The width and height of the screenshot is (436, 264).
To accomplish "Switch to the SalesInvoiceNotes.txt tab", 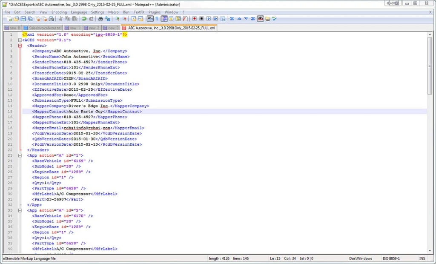I will [x=42, y=28].
